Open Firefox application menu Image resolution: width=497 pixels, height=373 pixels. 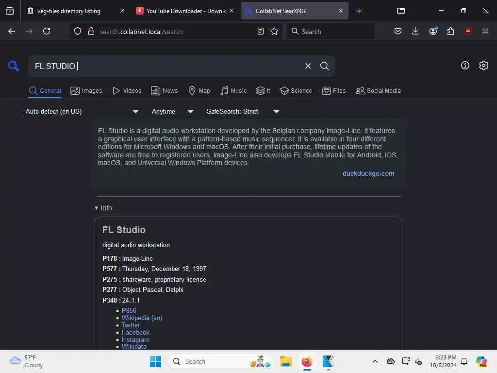coord(485,31)
